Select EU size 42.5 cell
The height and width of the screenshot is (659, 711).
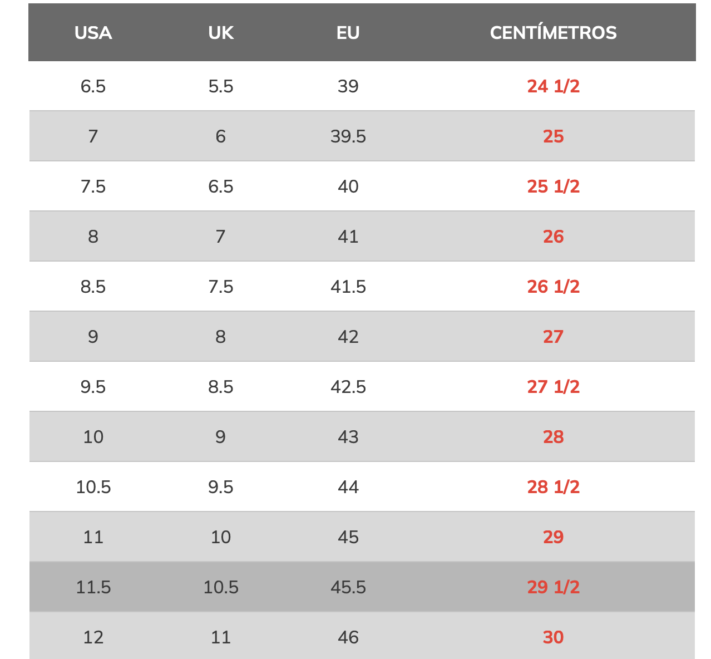[x=348, y=387]
